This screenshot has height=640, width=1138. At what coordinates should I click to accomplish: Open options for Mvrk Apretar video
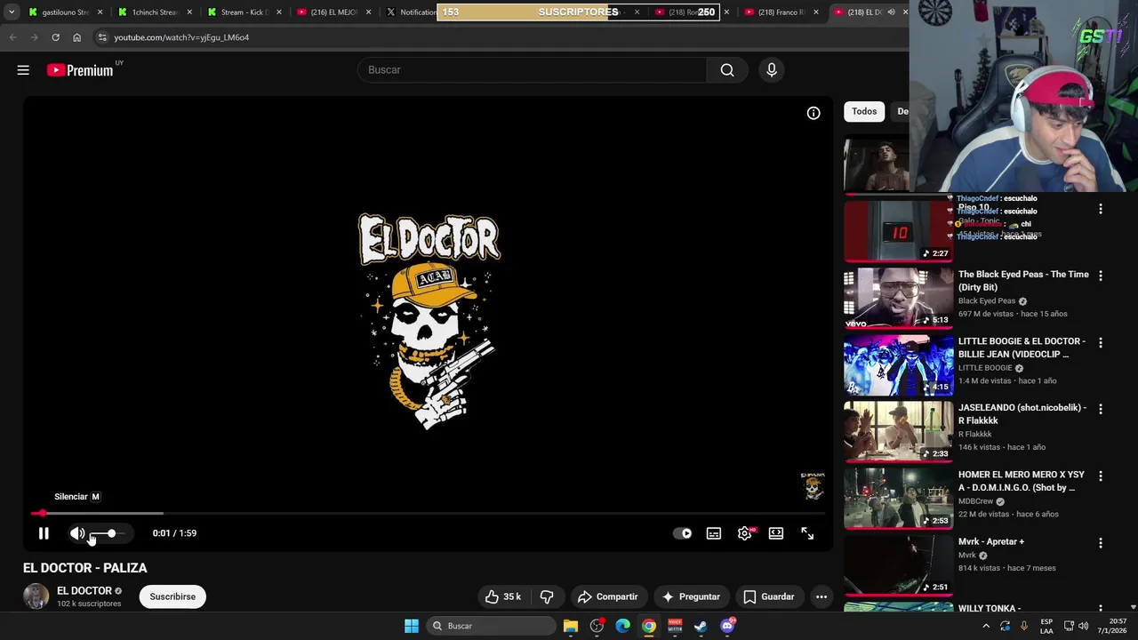coord(1101,542)
